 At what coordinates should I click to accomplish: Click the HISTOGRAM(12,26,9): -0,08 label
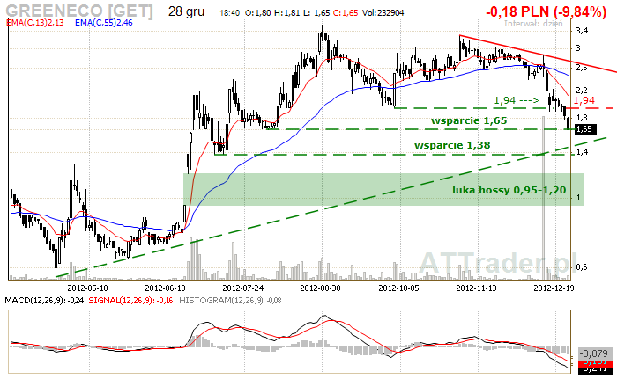[230, 301]
